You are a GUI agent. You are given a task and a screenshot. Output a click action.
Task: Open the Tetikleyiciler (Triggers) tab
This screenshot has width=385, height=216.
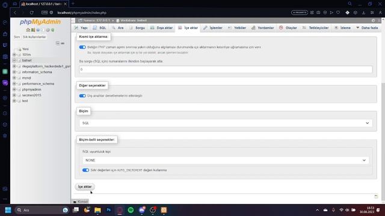315,28
